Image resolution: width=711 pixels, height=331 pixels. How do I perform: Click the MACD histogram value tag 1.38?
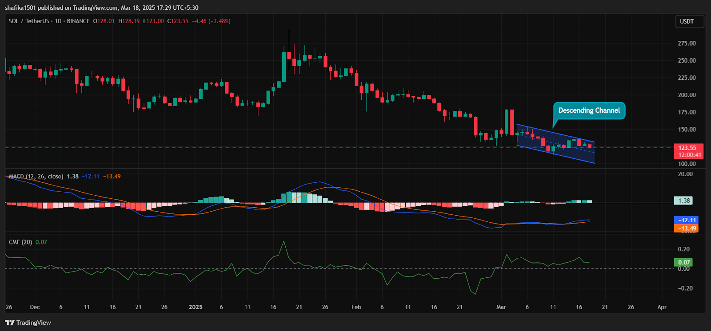684,201
